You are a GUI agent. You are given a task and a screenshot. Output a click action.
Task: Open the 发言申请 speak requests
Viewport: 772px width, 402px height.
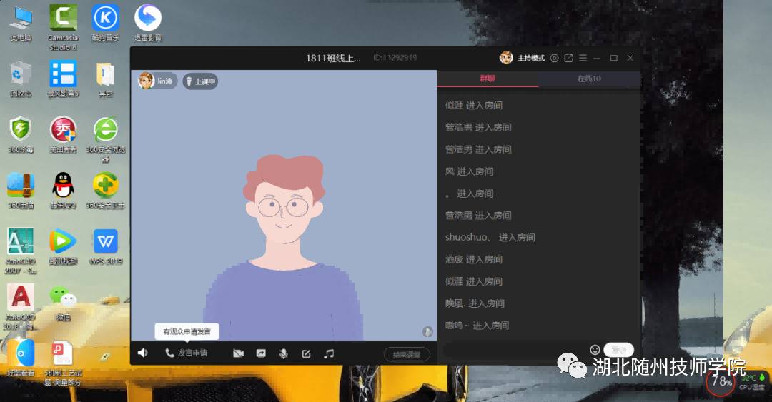[x=187, y=353]
